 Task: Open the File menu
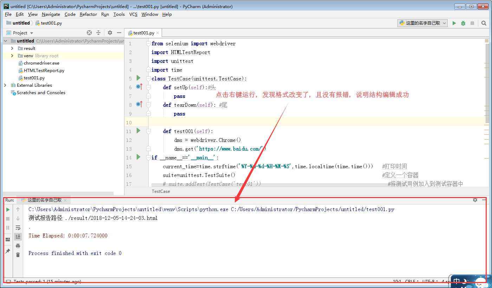(x=8, y=14)
